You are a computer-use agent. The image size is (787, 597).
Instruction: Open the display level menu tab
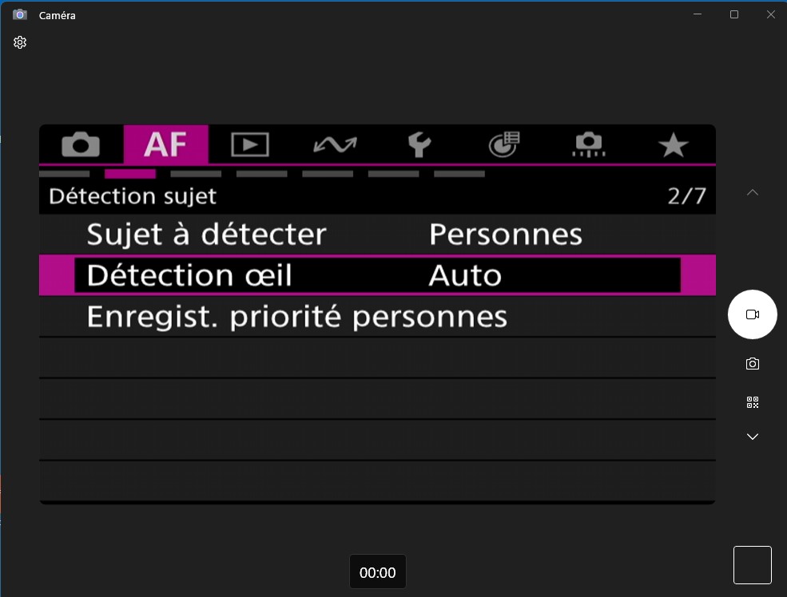pos(504,144)
